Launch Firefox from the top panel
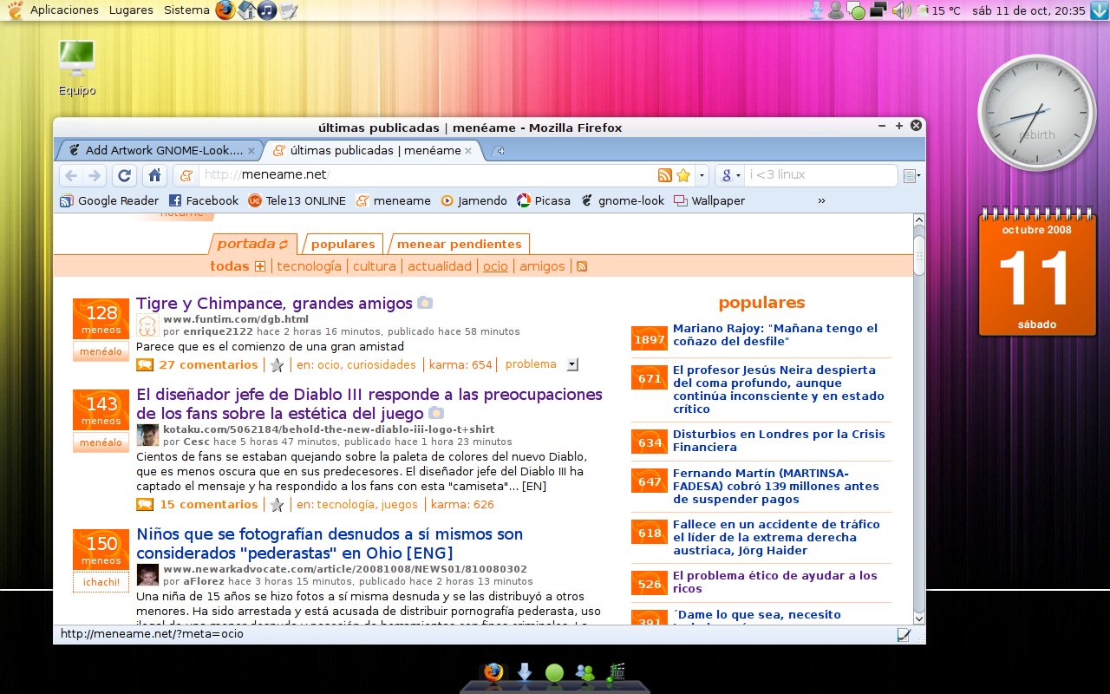The width and height of the screenshot is (1110, 694). (x=225, y=10)
